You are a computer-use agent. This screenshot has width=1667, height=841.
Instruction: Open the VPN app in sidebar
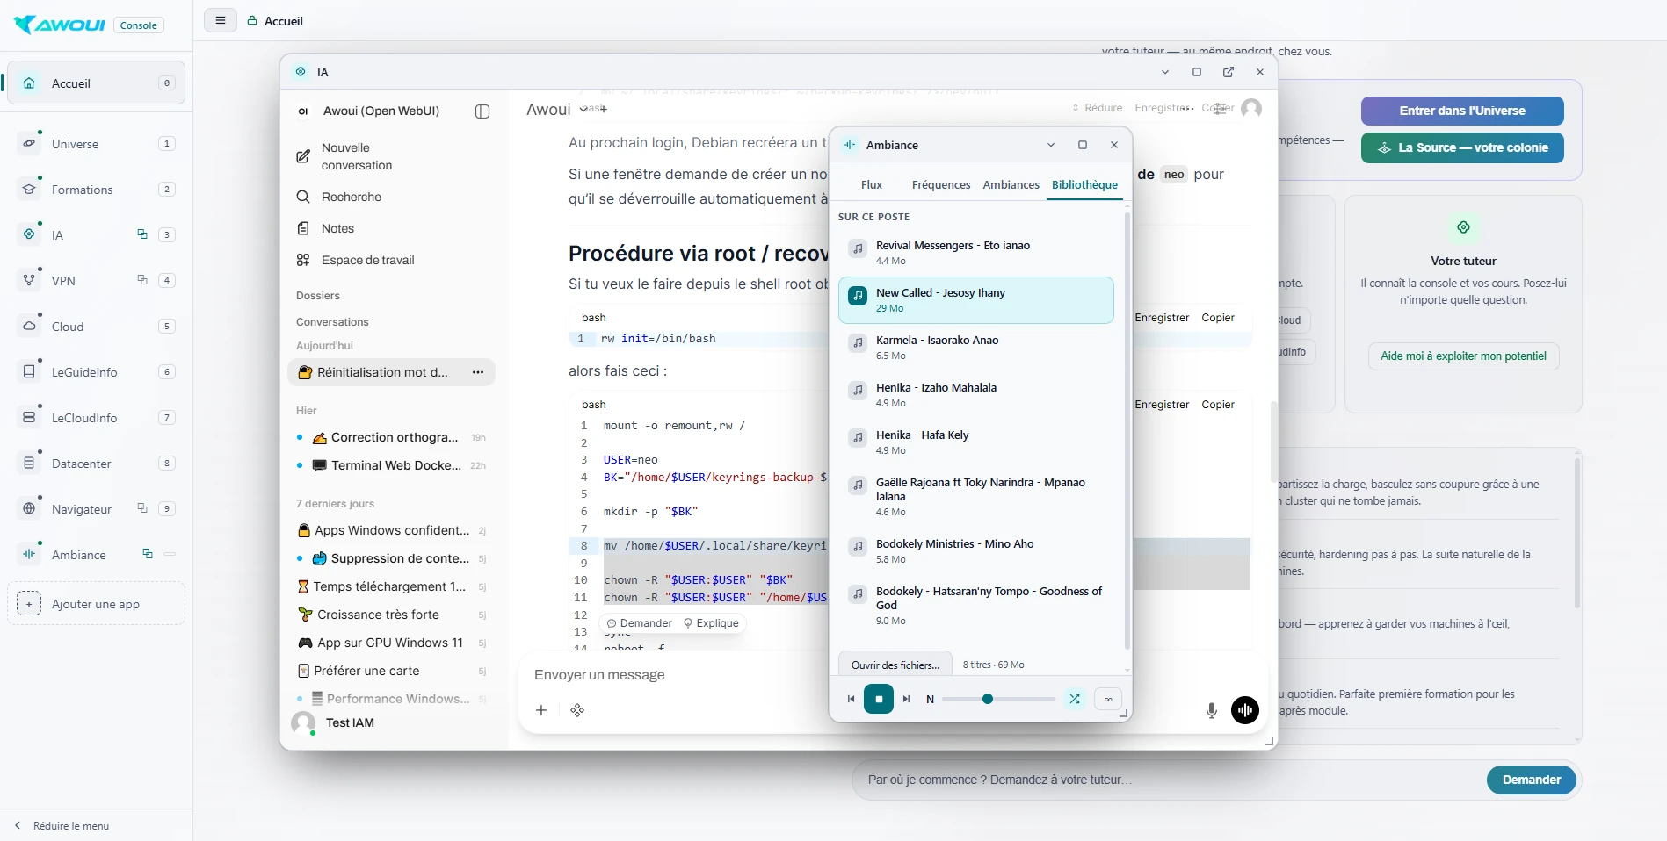click(x=96, y=281)
